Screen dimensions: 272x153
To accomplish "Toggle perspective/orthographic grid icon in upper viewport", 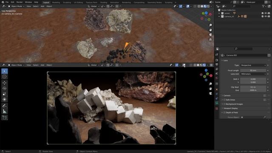I will click(x=210, y=40).
